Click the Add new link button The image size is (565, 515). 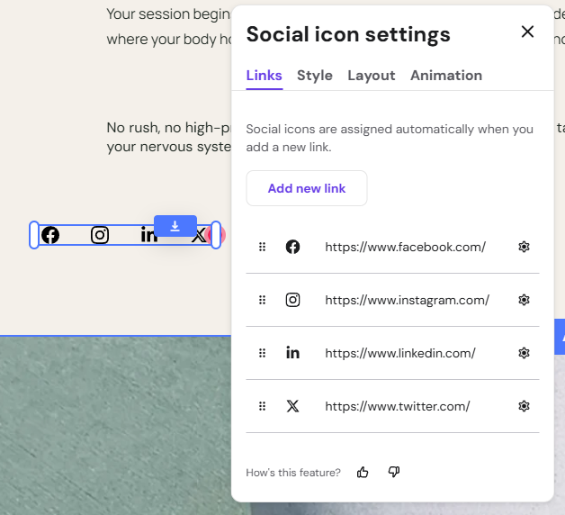pos(307,188)
